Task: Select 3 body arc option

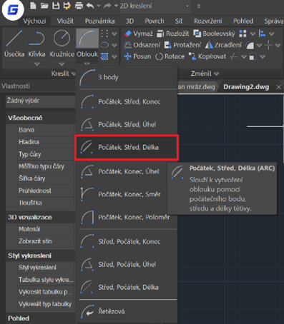Action: [128, 77]
